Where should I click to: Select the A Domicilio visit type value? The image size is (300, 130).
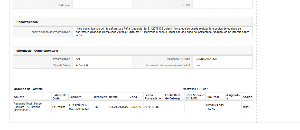click(82, 65)
